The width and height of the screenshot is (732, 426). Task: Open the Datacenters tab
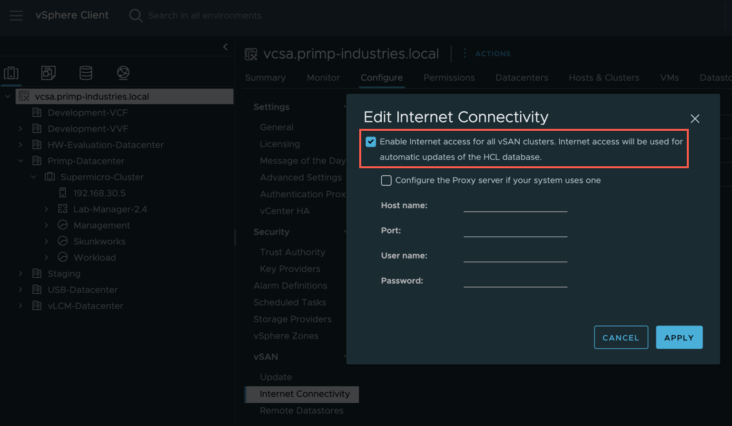click(x=522, y=77)
